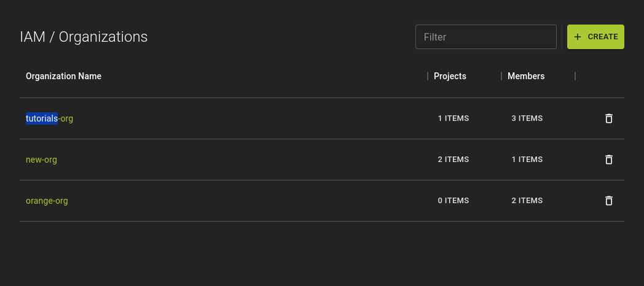The image size is (644, 286).
Task: Delete the tutorials-org organization via trash icon
Action: coord(609,118)
